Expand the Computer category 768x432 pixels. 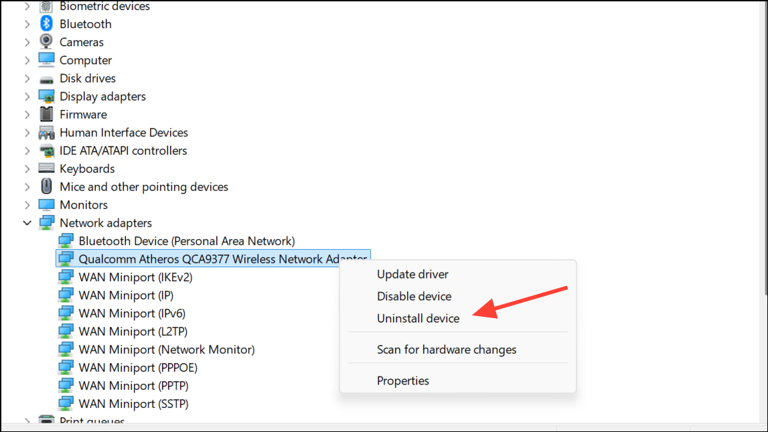click(27, 60)
